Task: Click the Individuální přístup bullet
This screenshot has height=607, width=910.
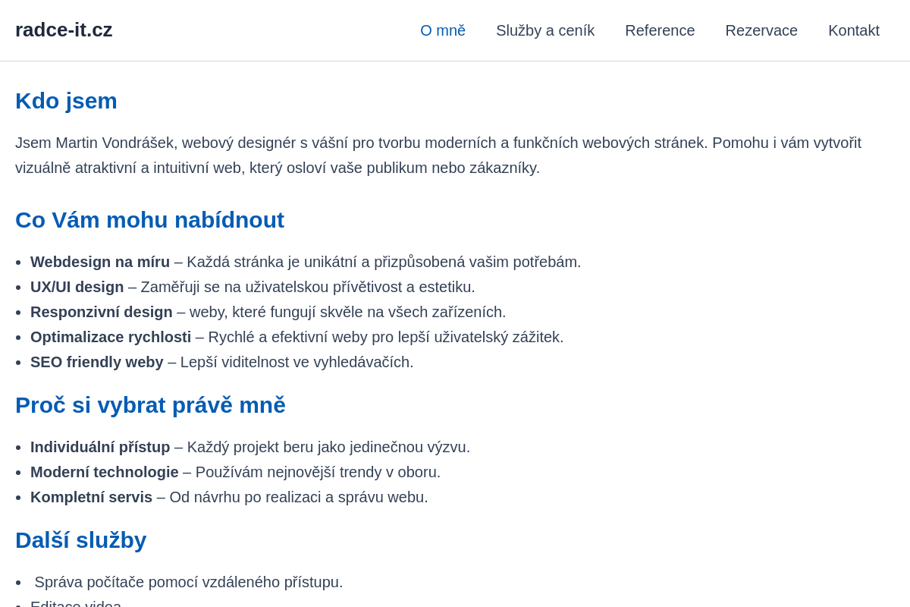Action: coord(250,447)
